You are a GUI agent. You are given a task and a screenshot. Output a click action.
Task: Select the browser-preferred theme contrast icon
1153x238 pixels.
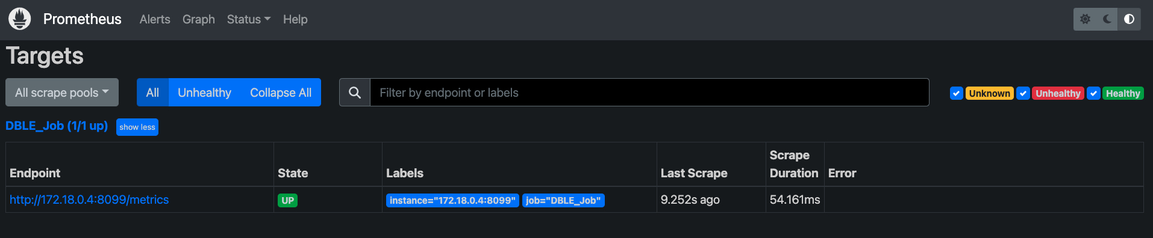pyautogui.click(x=1129, y=19)
